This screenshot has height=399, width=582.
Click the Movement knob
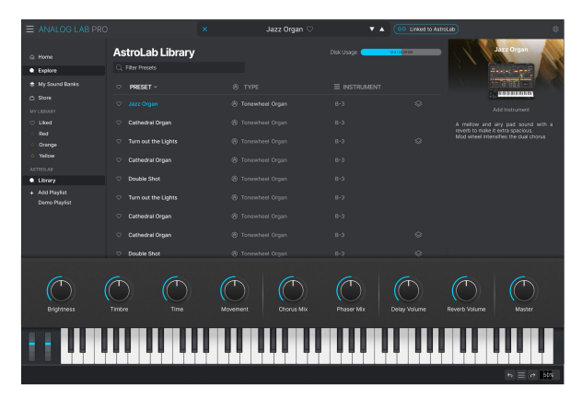coord(235,290)
